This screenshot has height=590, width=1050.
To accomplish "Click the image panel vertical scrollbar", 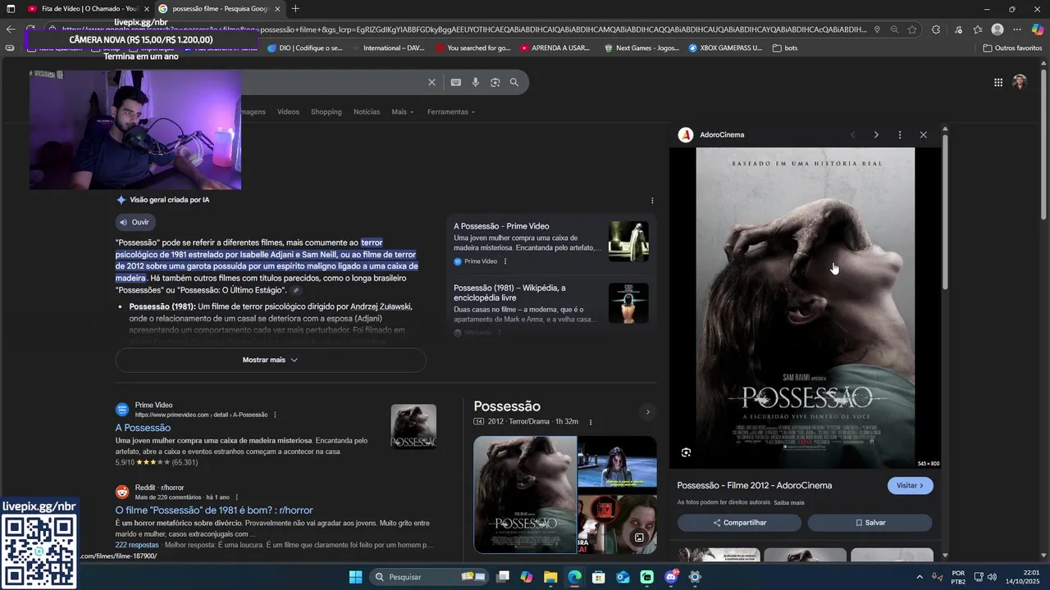I will (x=945, y=213).
